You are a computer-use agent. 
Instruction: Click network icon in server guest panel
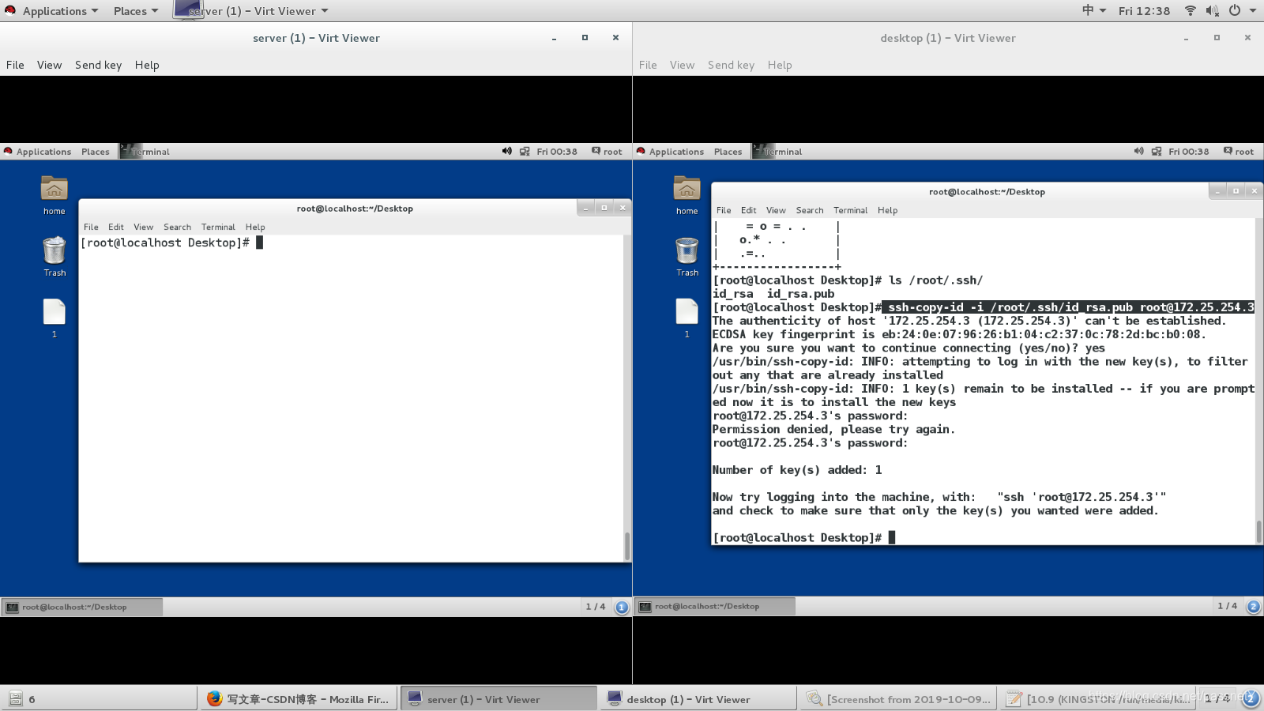point(525,151)
